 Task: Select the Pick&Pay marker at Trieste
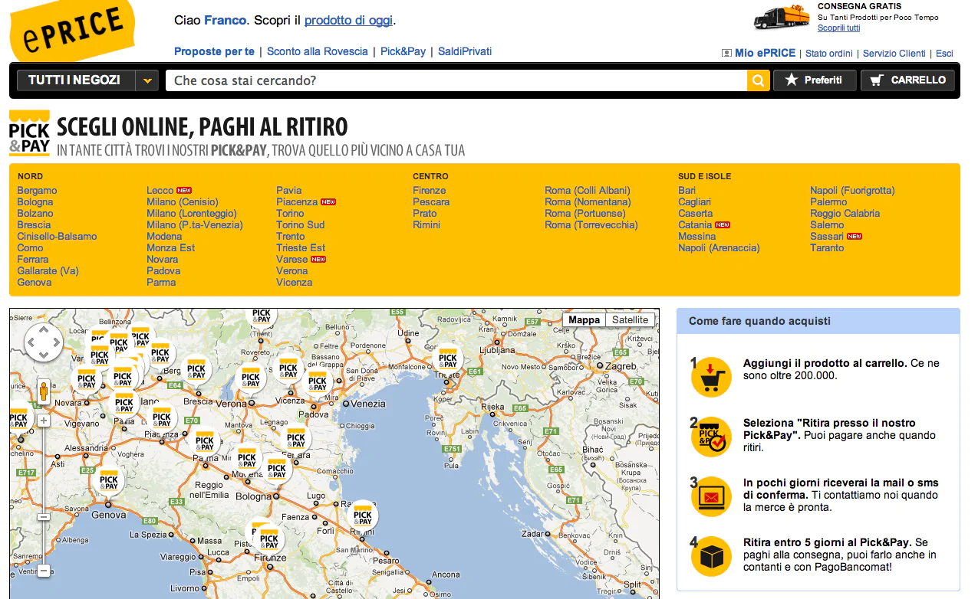coord(448,358)
